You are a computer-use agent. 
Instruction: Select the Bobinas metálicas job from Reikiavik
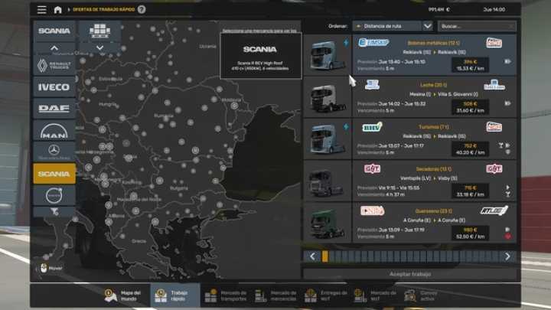tap(435, 55)
